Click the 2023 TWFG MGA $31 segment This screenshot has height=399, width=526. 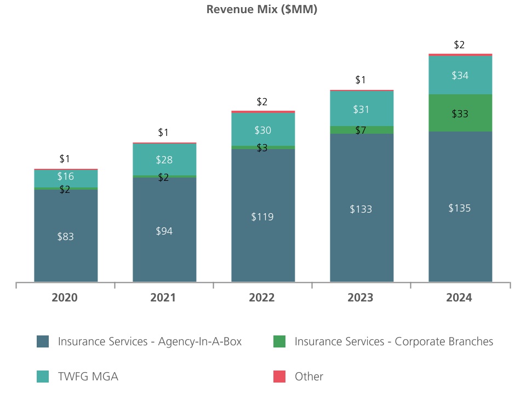362,109
